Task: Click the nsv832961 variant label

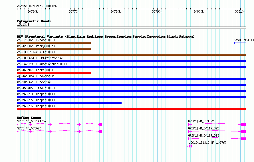Action: coord(244,40)
